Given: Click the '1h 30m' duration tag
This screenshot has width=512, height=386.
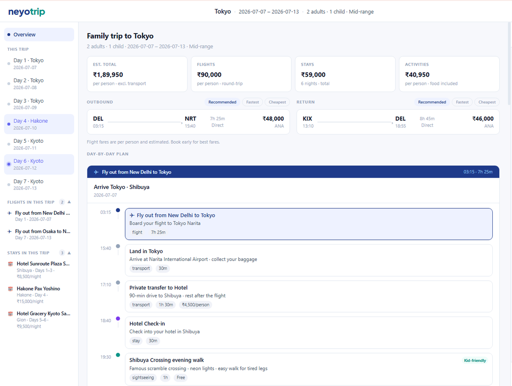Looking at the screenshot, I should (x=166, y=305).
